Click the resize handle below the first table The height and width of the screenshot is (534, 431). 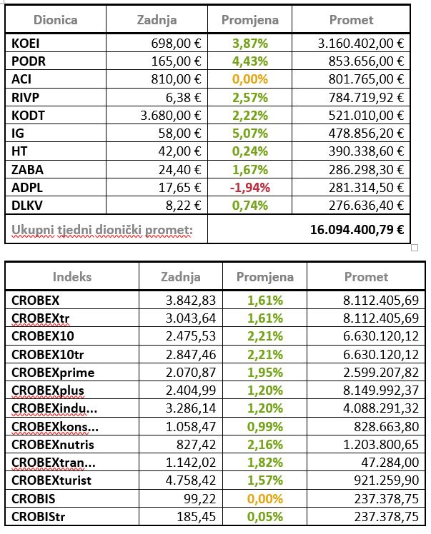click(415, 248)
